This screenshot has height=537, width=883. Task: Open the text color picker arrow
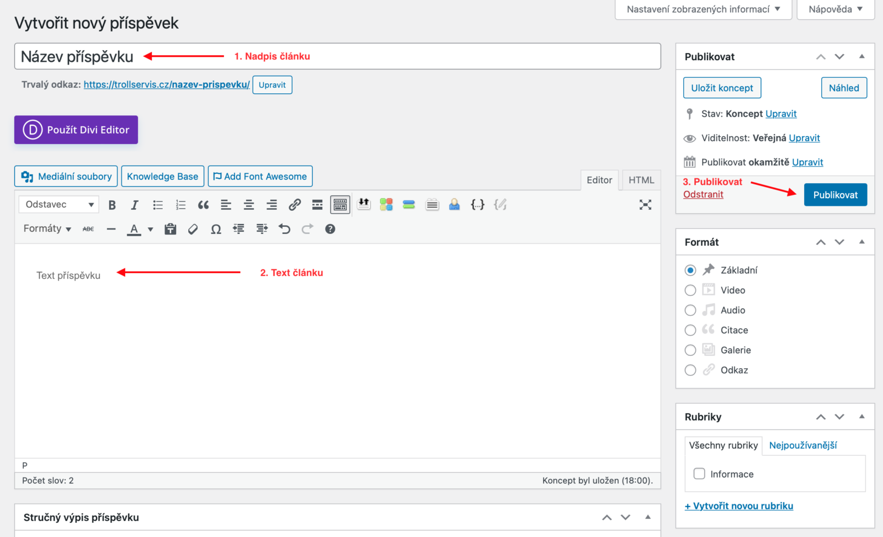tap(150, 230)
